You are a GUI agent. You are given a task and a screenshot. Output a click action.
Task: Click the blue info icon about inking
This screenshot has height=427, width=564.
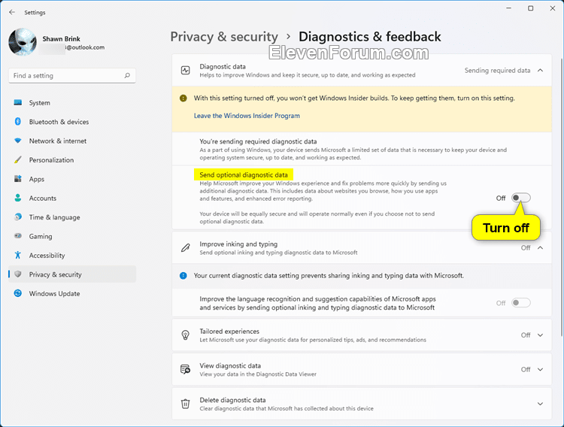[x=183, y=276]
